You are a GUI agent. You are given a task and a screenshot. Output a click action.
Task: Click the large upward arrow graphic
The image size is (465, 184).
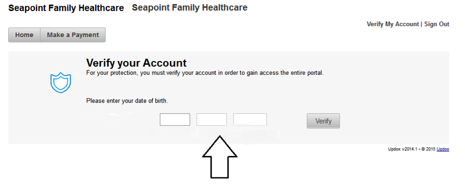click(x=220, y=157)
